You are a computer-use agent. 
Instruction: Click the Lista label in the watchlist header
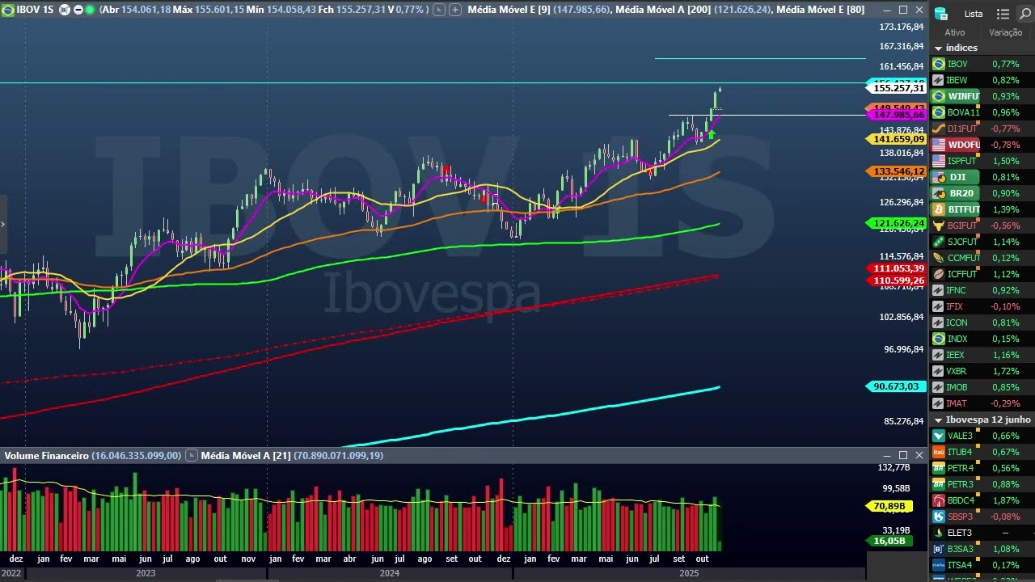coord(974,14)
